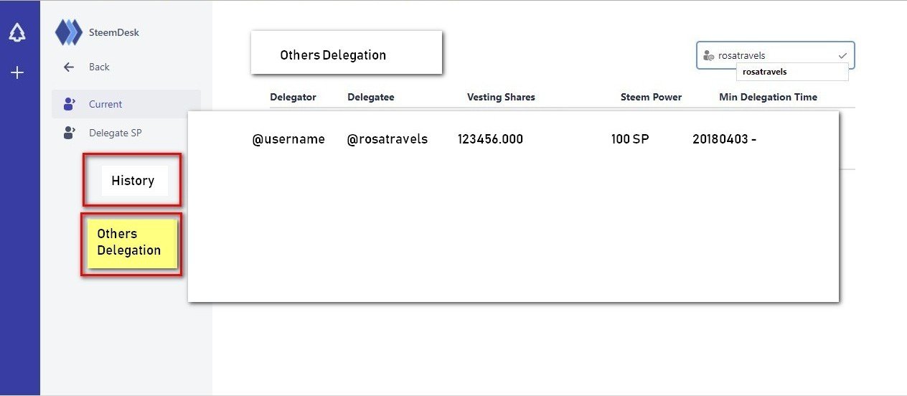Click the Vesting Shares column header

tap(501, 97)
